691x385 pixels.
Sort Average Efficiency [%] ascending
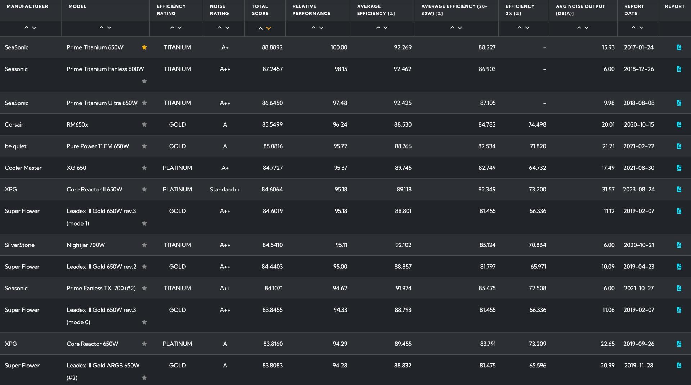378,28
